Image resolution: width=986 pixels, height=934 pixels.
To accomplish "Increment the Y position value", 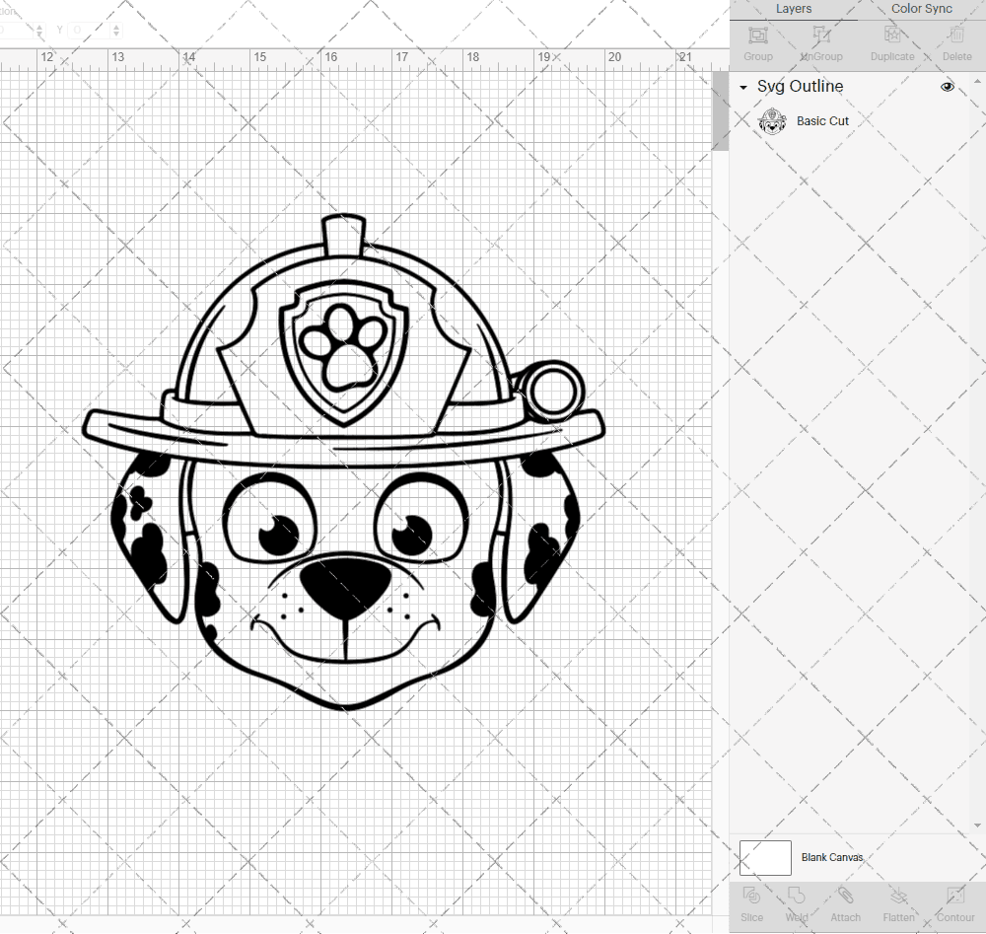I will (x=116, y=26).
